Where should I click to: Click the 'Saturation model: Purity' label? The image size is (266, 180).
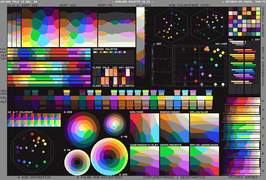pos(244,2)
